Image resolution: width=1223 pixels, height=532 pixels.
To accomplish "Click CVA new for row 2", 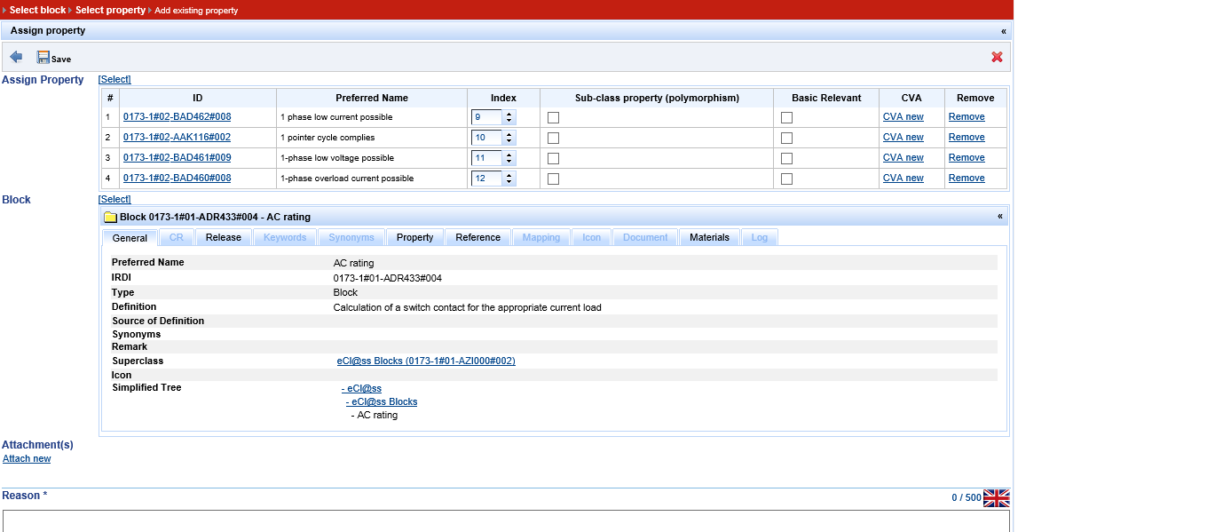I will pyautogui.click(x=903, y=138).
